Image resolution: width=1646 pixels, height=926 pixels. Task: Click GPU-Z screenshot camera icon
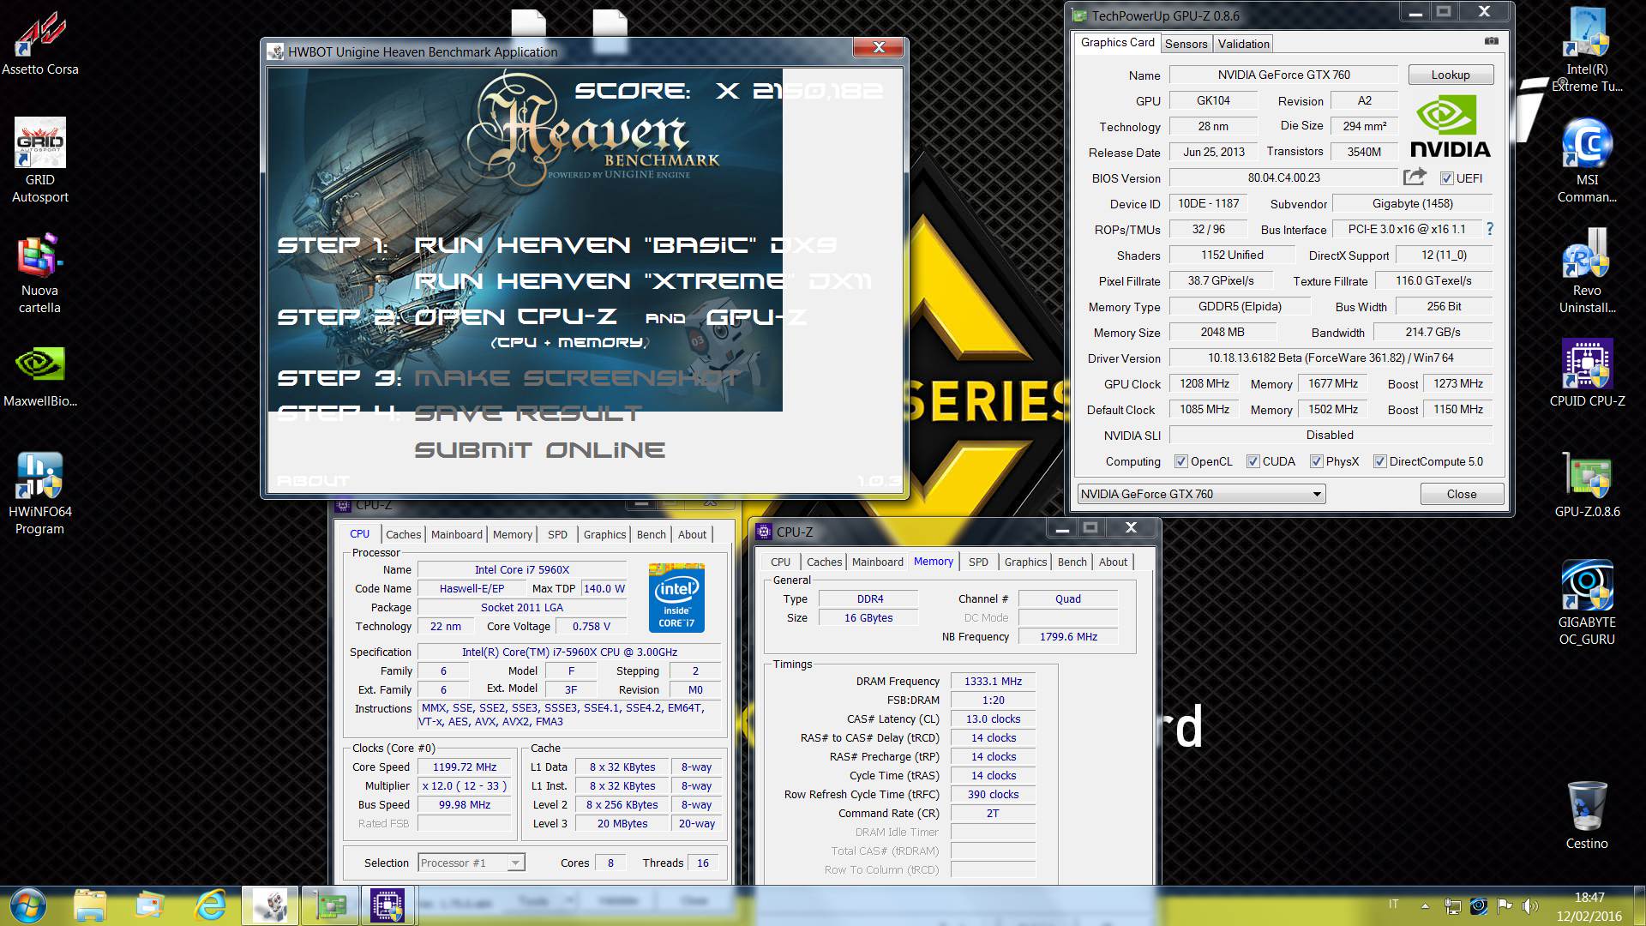click(x=1492, y=41)
